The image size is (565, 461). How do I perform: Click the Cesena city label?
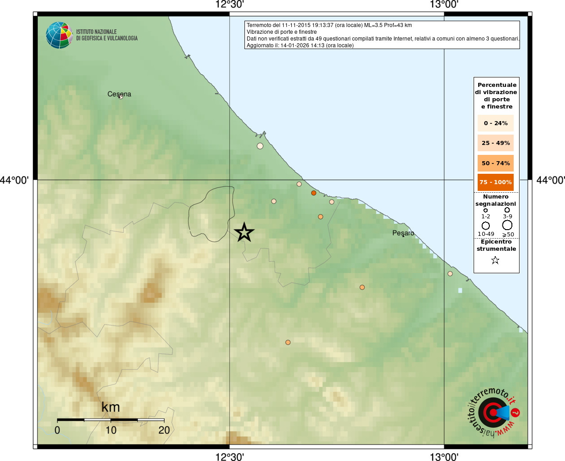[119, 94]
